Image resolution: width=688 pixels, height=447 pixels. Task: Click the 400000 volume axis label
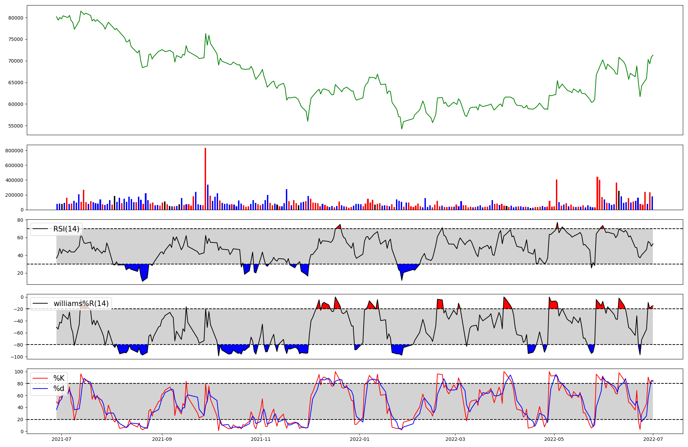14,180
